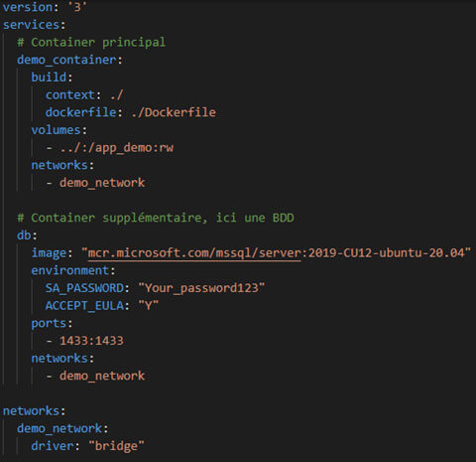476x462 pixels.
Task: Click the 'demo_network:' definition key
Action: click(x=62, y=428)
